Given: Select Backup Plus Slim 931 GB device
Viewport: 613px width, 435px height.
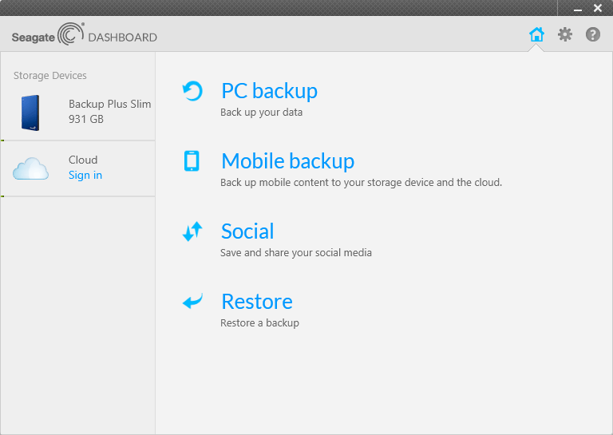Looking at the screenshot, I should point(77,113).
